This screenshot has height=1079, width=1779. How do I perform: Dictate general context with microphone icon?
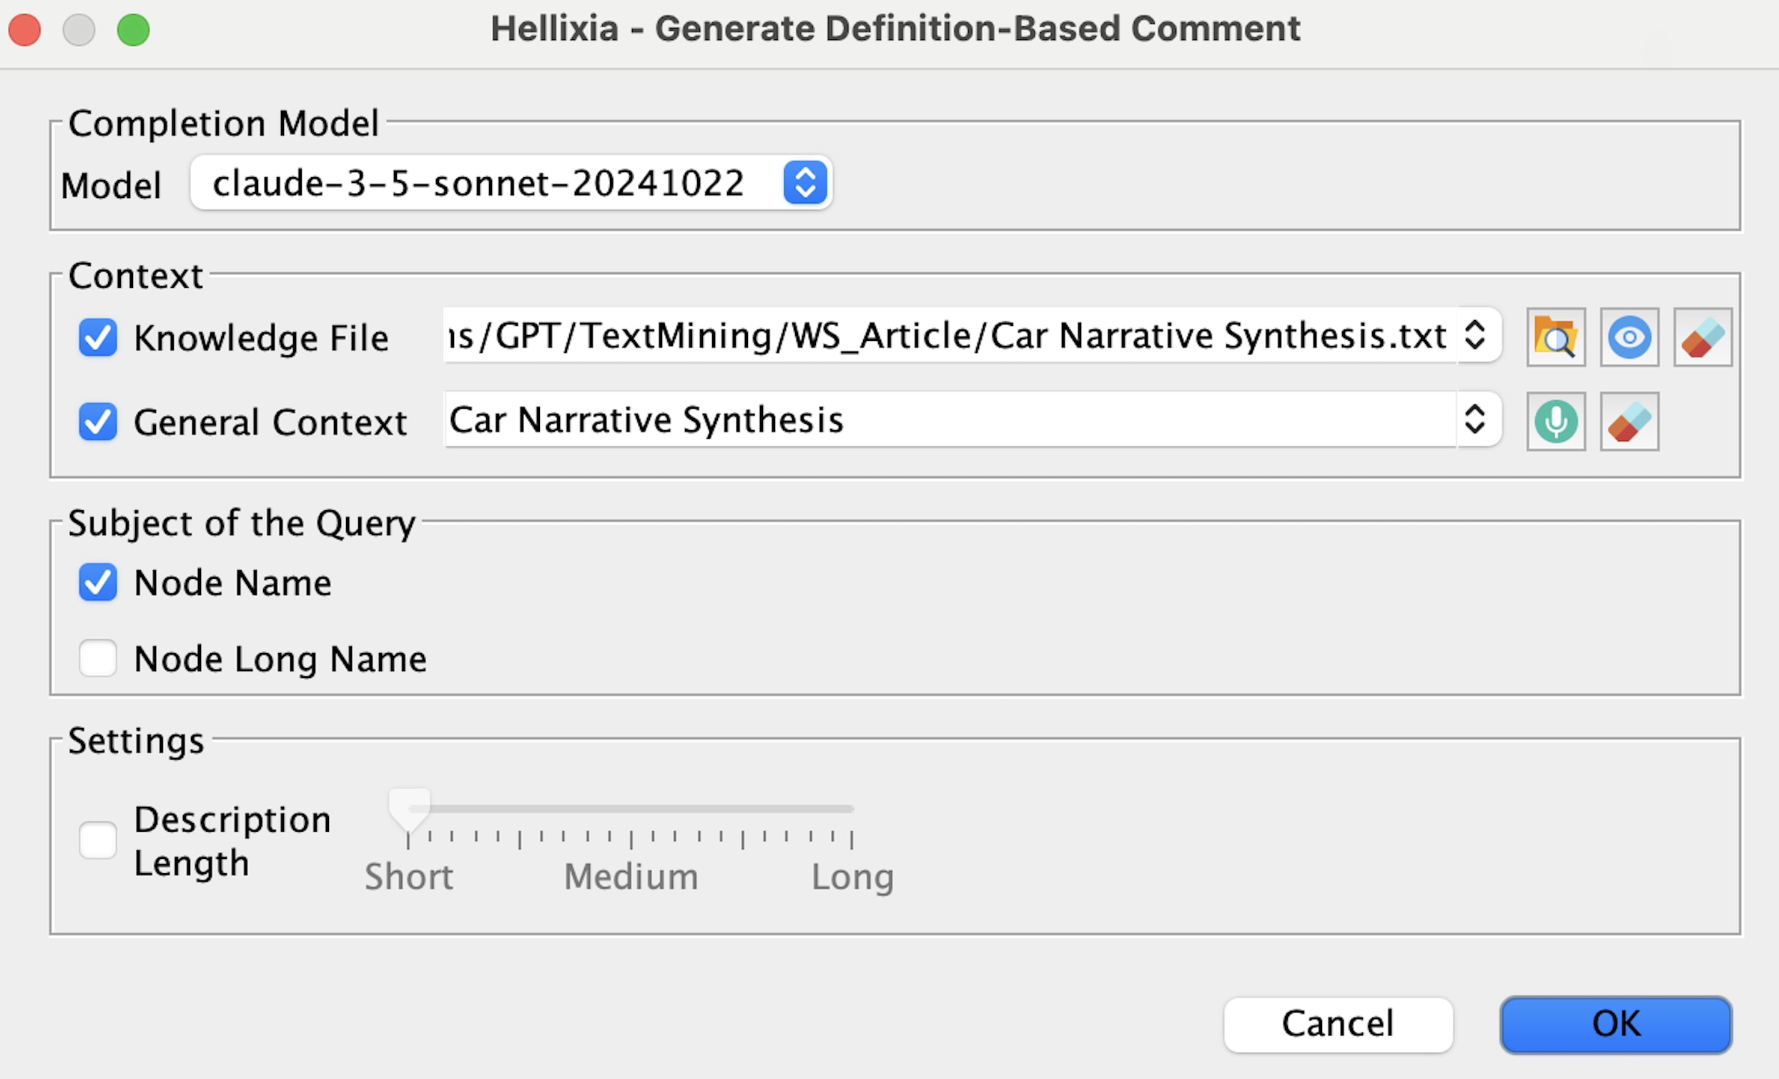pyautogui.click(x=1555, y=422)
